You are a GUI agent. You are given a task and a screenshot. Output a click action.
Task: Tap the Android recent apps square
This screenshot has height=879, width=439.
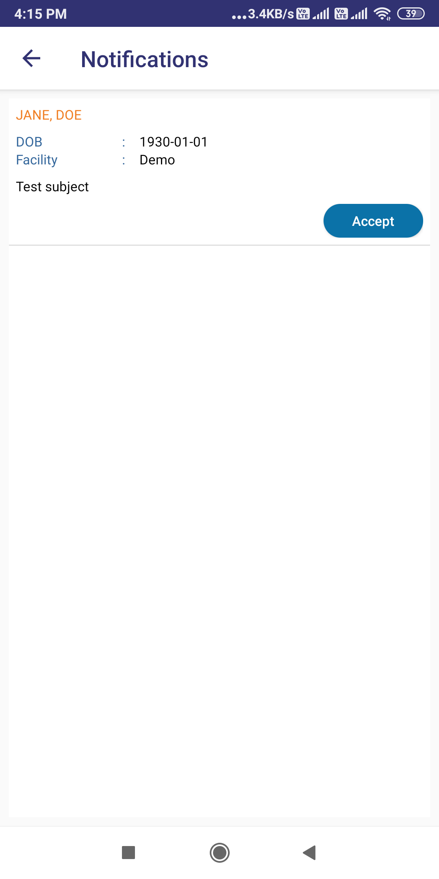[128, 852]
